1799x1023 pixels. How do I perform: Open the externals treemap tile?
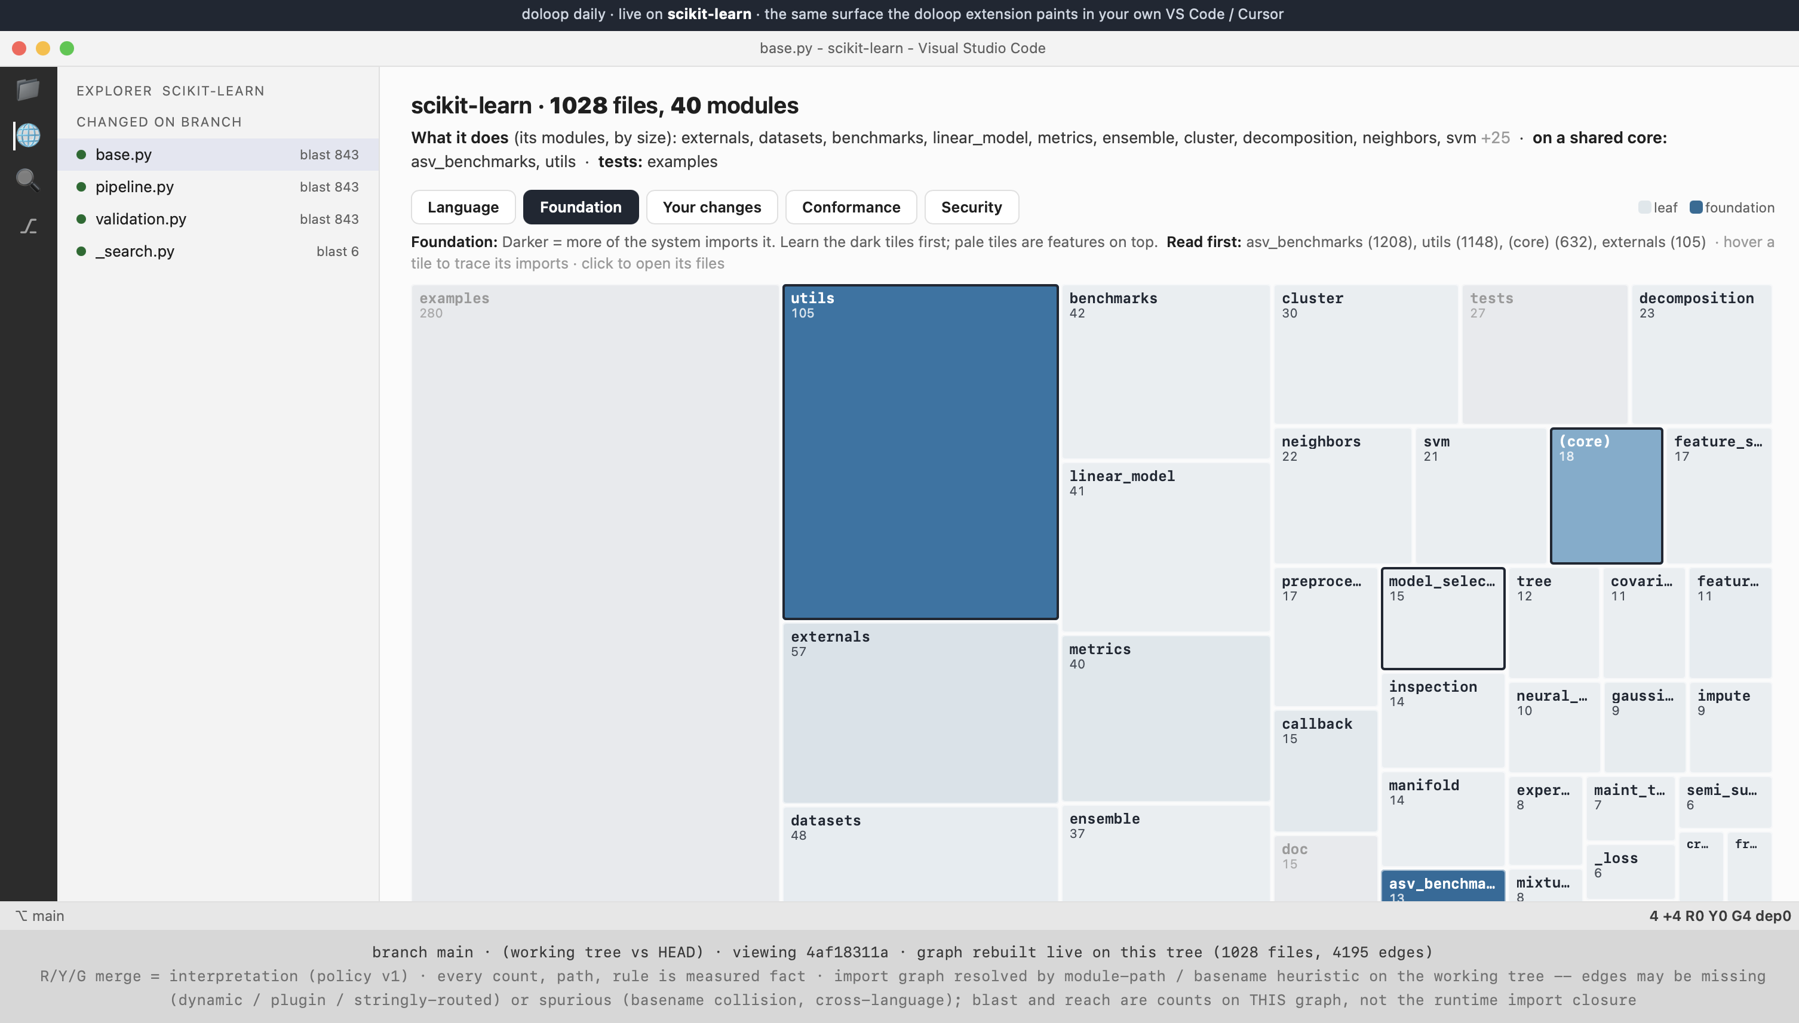(920, 713)
